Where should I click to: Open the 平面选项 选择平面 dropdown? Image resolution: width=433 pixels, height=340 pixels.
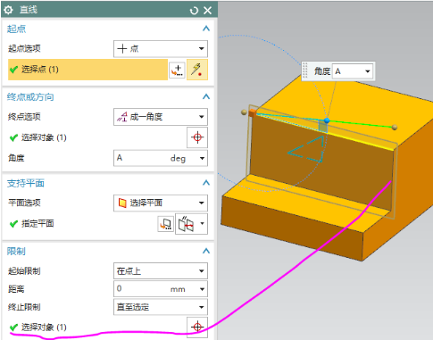coord(161,203)
